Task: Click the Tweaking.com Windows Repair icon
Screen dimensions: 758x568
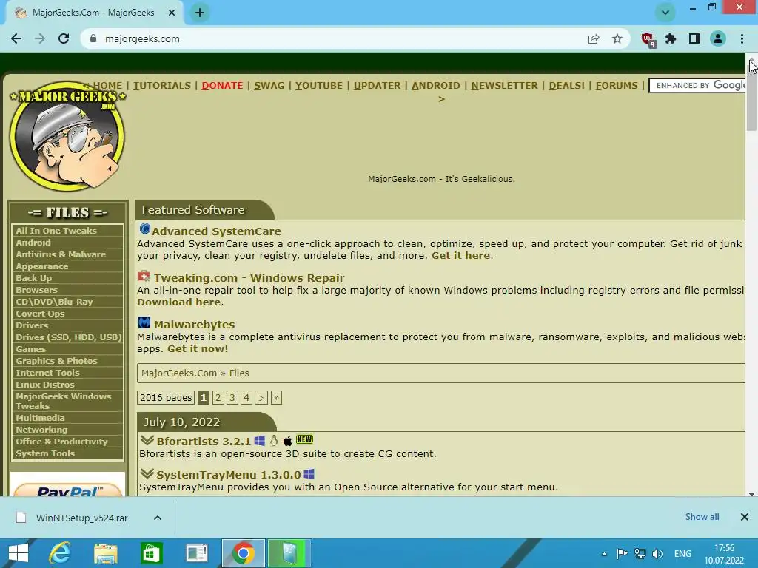Action: click(144, 277)
